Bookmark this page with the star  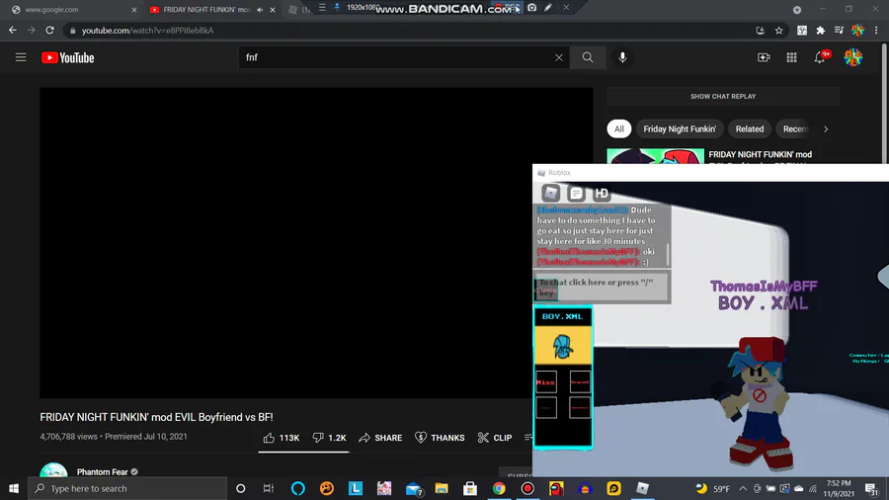(779, 31)
